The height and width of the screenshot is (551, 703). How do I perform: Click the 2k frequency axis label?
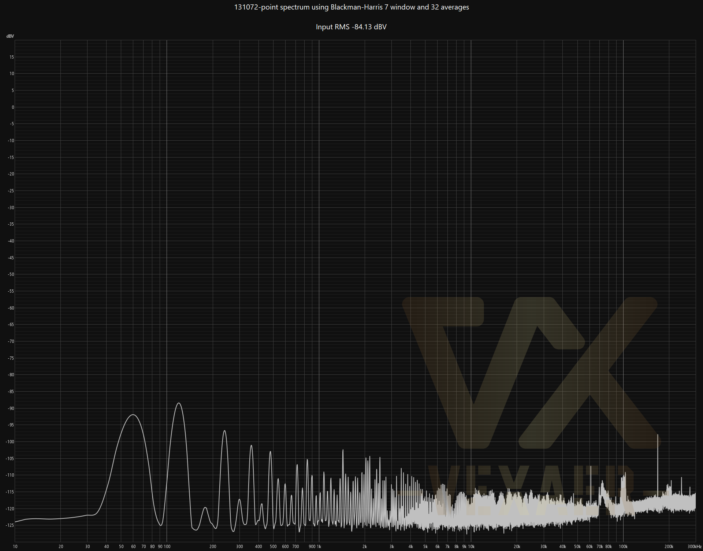pos(365,547)
